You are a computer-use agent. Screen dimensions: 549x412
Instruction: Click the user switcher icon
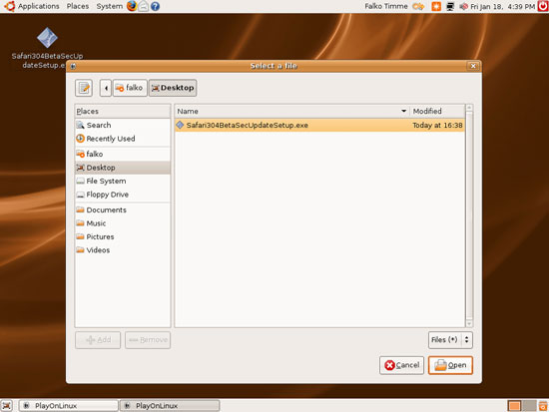click(418, 6)
